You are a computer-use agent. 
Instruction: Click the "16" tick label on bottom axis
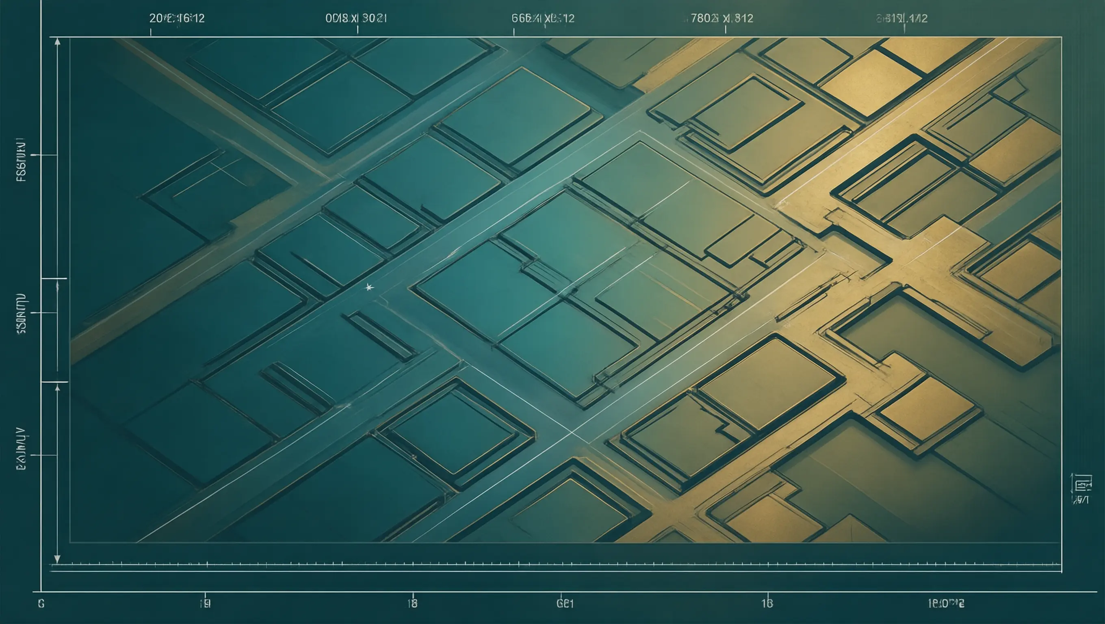(x=767, y=604)
